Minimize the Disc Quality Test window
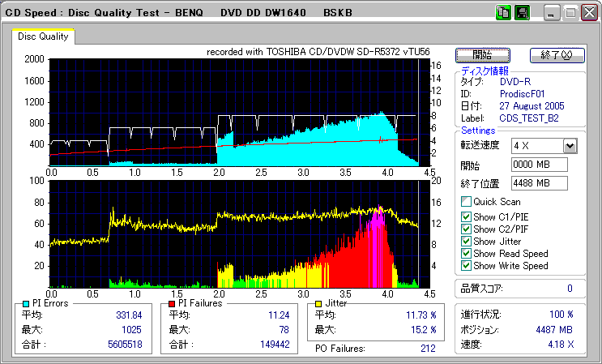Viewport: 602px width, 364px height. pos(553,13)
